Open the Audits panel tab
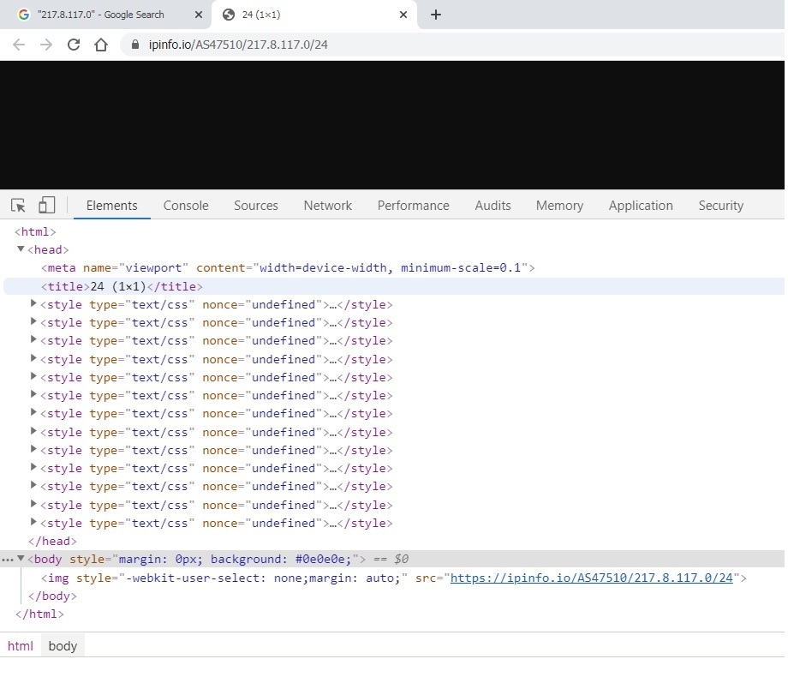The width and height of the screenshot is (788, 689). coord(493,205)
